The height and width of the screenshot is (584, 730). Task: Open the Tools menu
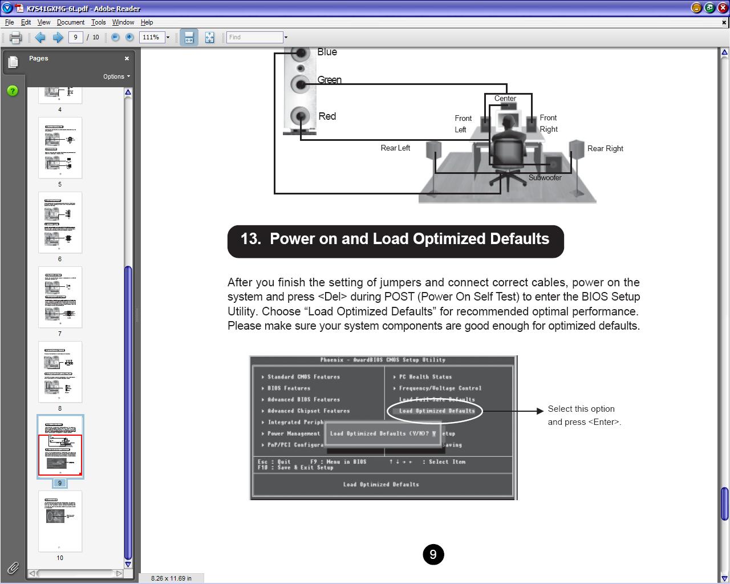click(x=98, y=22)
